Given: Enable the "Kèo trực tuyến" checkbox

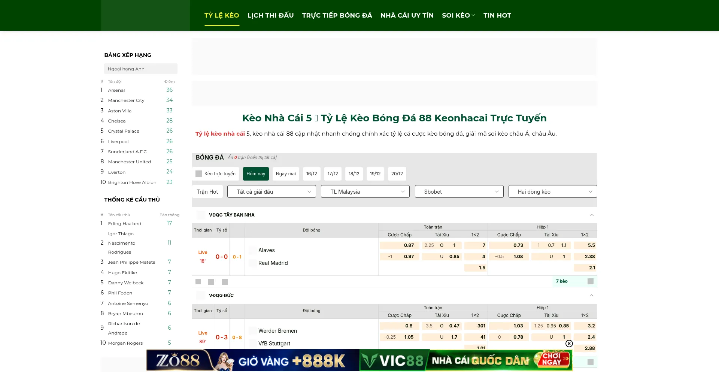Looking at the screenshot, I should click(198, 173).
